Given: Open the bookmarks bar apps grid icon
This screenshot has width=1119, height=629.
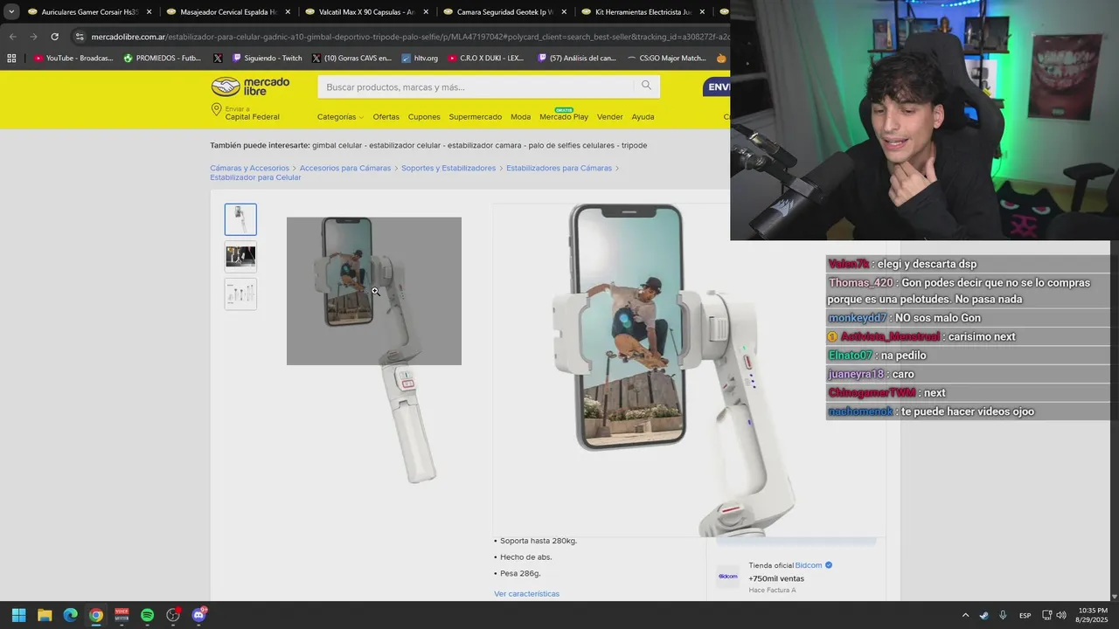Looking at the screenshot, I should point(11,59).
